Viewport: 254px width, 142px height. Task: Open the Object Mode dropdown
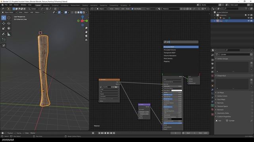tap(9, 12)
